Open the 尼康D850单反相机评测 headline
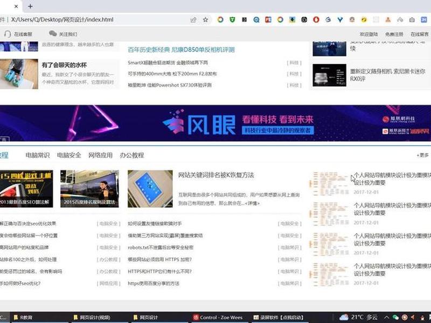 [x=181, y=50]
